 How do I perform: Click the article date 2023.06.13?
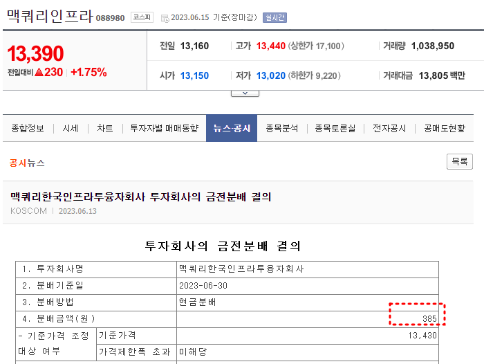pos(77,211)
